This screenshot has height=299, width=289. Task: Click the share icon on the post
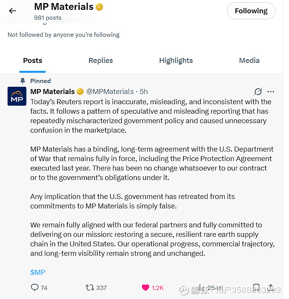[270, 288]
